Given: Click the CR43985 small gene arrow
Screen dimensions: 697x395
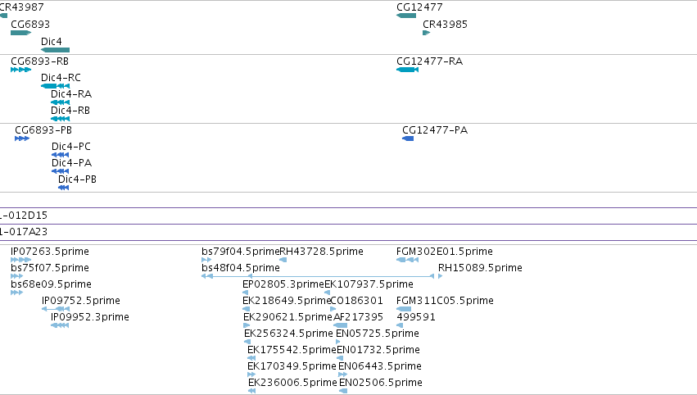Looking at the screenshot, I should (426, 33).
